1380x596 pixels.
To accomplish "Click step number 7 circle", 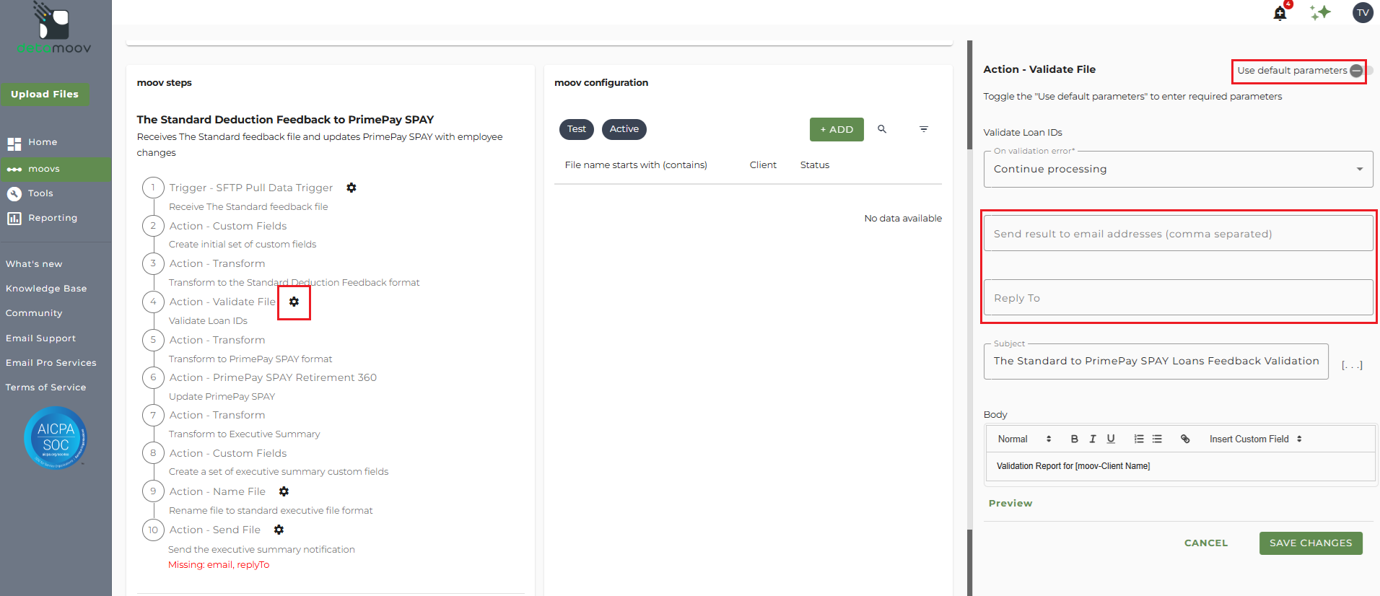I will (x=153, y=415).
